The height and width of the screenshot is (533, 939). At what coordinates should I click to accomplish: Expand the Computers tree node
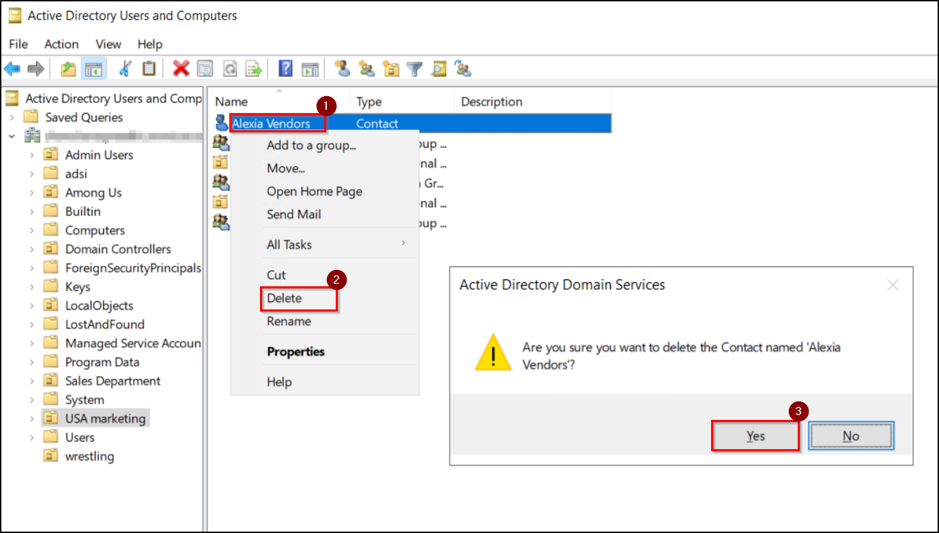(33, 230)
